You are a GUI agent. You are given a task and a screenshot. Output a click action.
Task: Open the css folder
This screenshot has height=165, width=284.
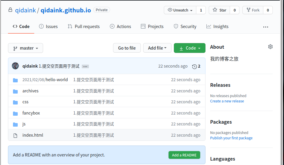(25, 102)
